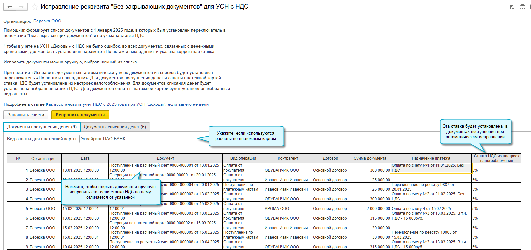Switch to Документы списания денег tab
This screenshot has height=250, width=531.
click(x=115, y=127)
